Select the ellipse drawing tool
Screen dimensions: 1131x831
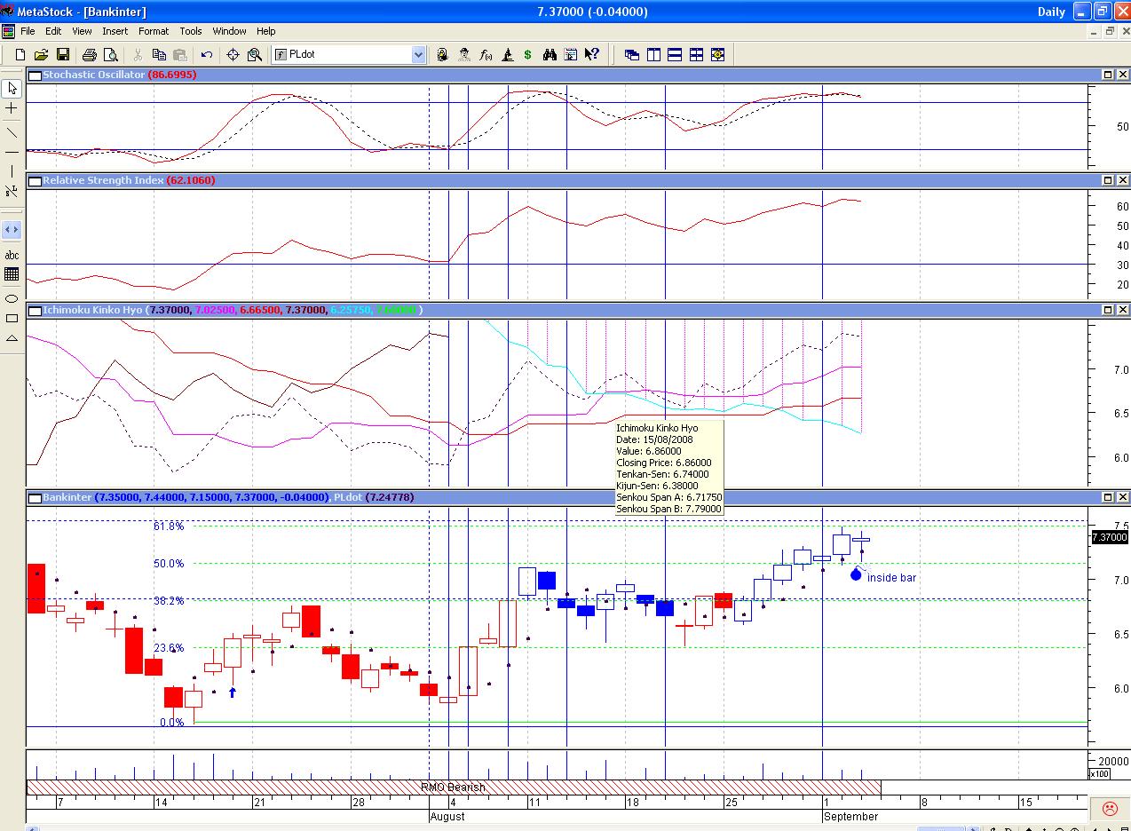(12, 298)
